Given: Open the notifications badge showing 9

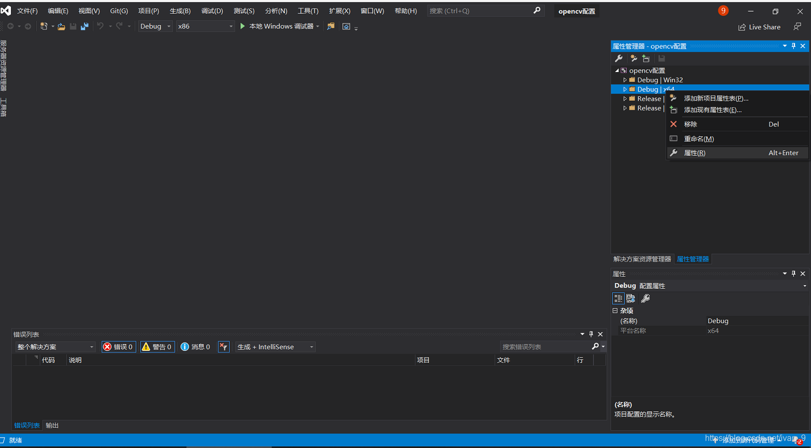Looking at the screenshot, I should (x=723, y=10).
